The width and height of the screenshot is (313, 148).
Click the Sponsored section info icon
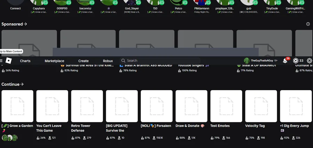click(x=308, y=24)
